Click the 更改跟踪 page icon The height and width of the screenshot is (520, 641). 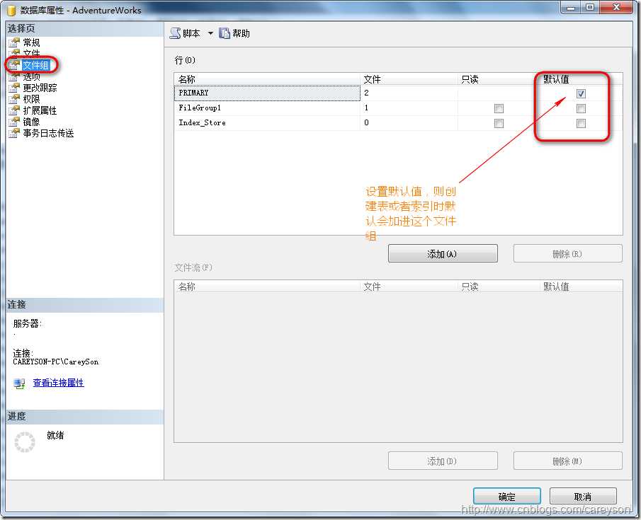coord(14,88)
